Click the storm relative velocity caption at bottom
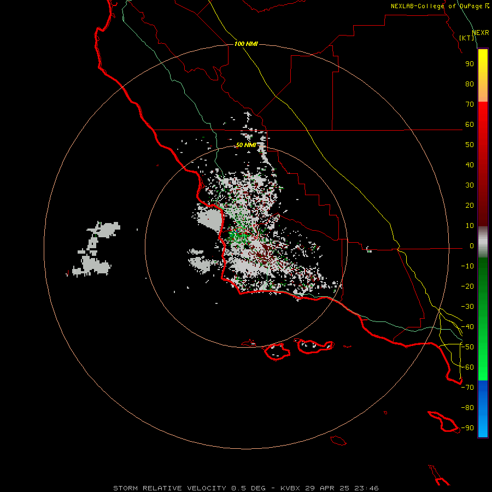Viewport: 492px width, 492px height. click(x=246, y=488)
